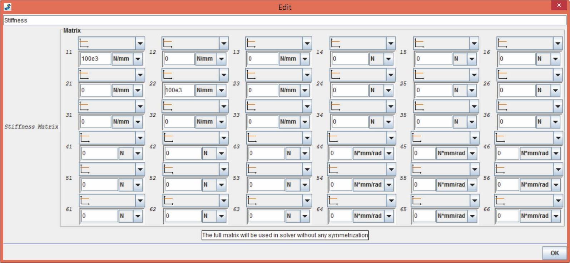Open the N*mm/rad unit dropdown for cell 66
The height and width of the screenshot is (263, 570).
click(556, 216)
